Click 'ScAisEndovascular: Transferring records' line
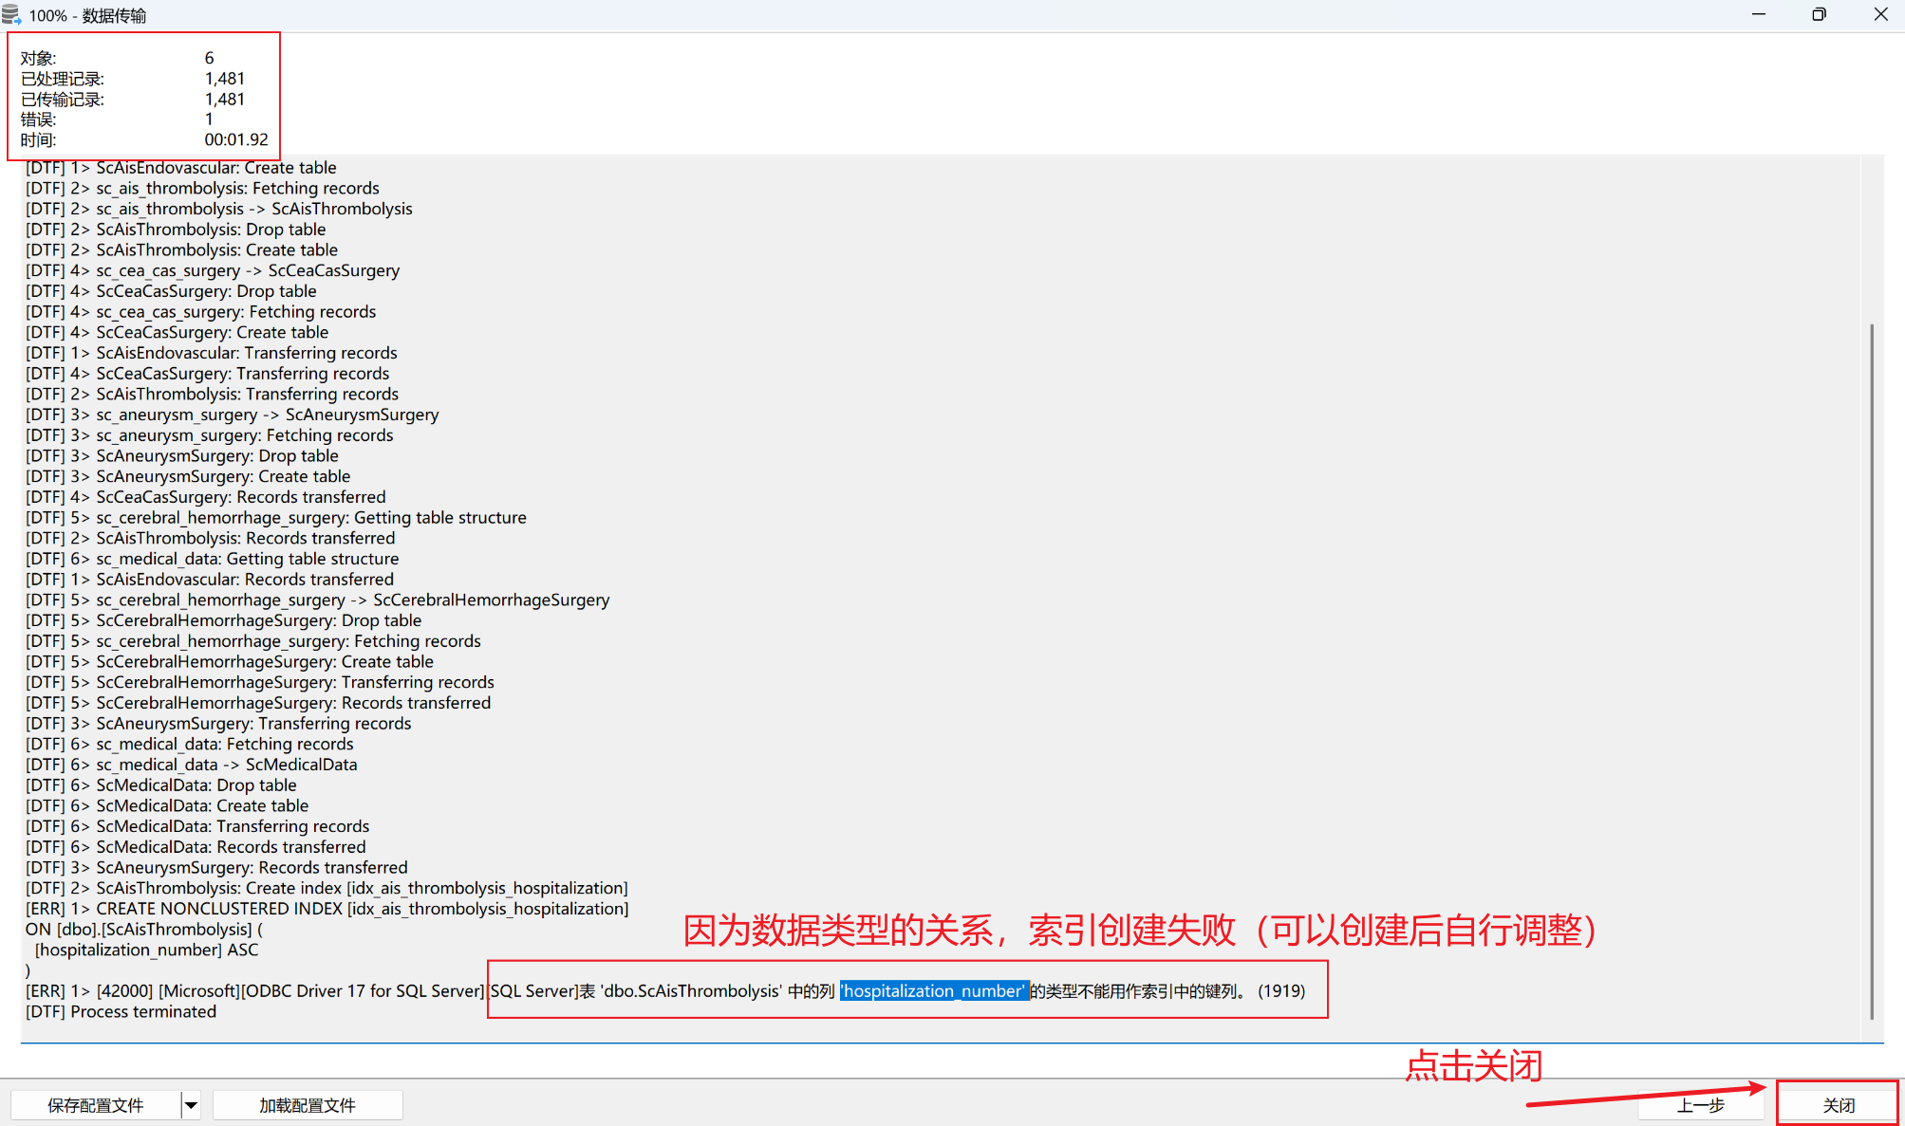 tap(212, 353)
